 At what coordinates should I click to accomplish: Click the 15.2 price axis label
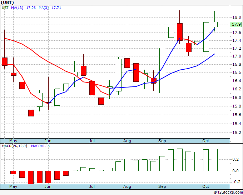(x=237, y=132)
